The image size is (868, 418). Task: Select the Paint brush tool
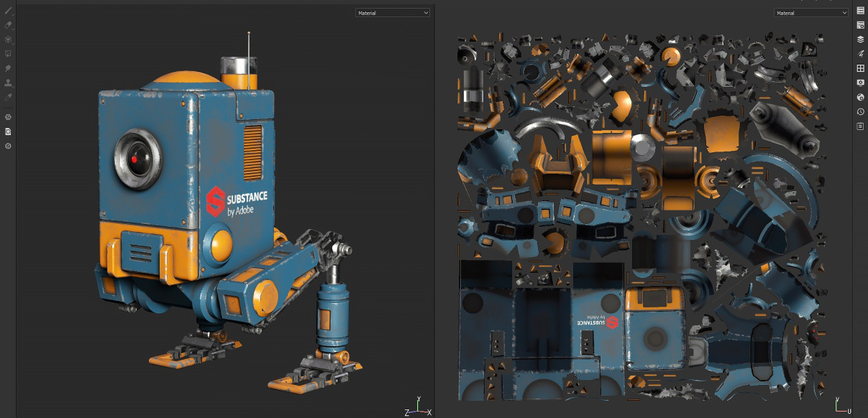click(x=9, y=11)
